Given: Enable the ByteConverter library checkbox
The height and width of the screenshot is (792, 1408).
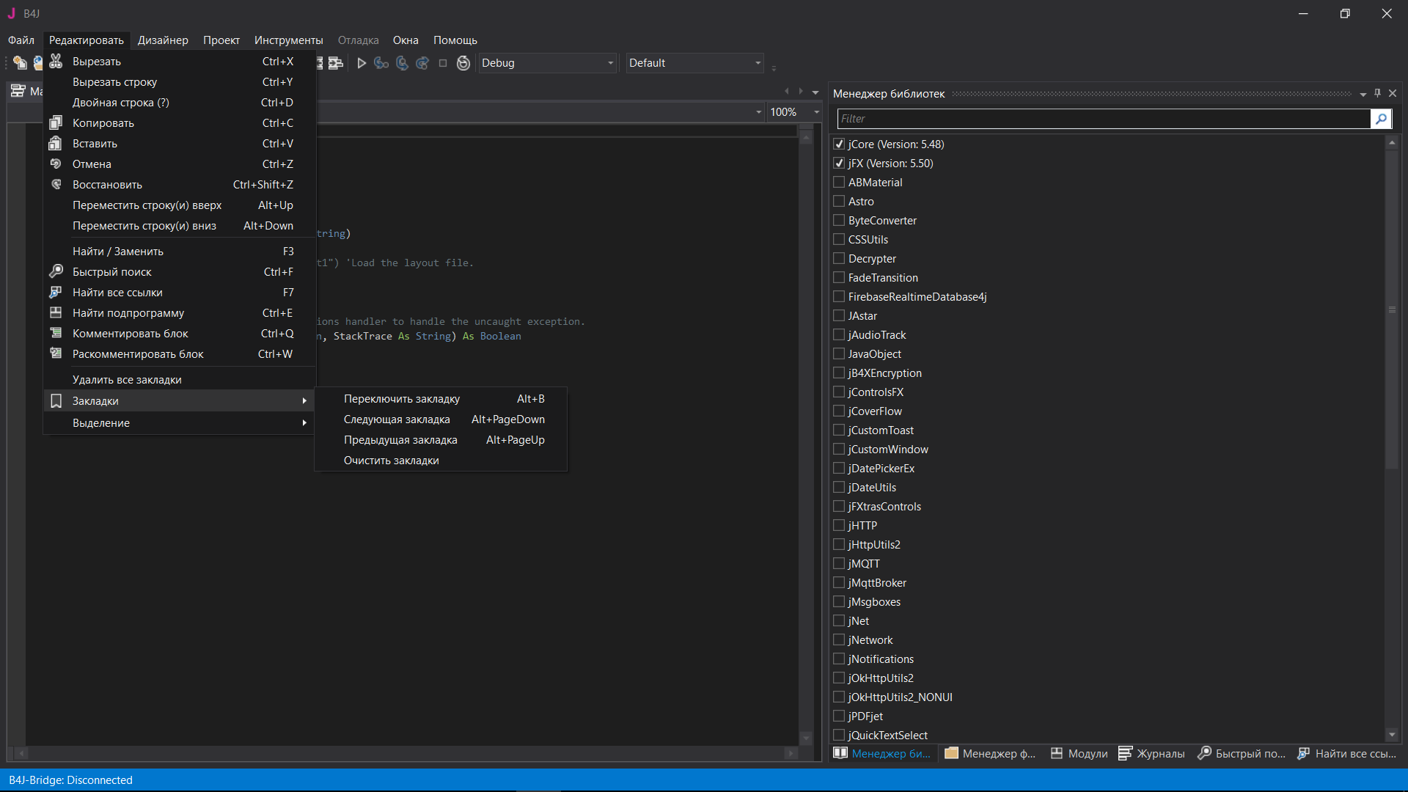Looking at the screenshot, I should (839, 221).
